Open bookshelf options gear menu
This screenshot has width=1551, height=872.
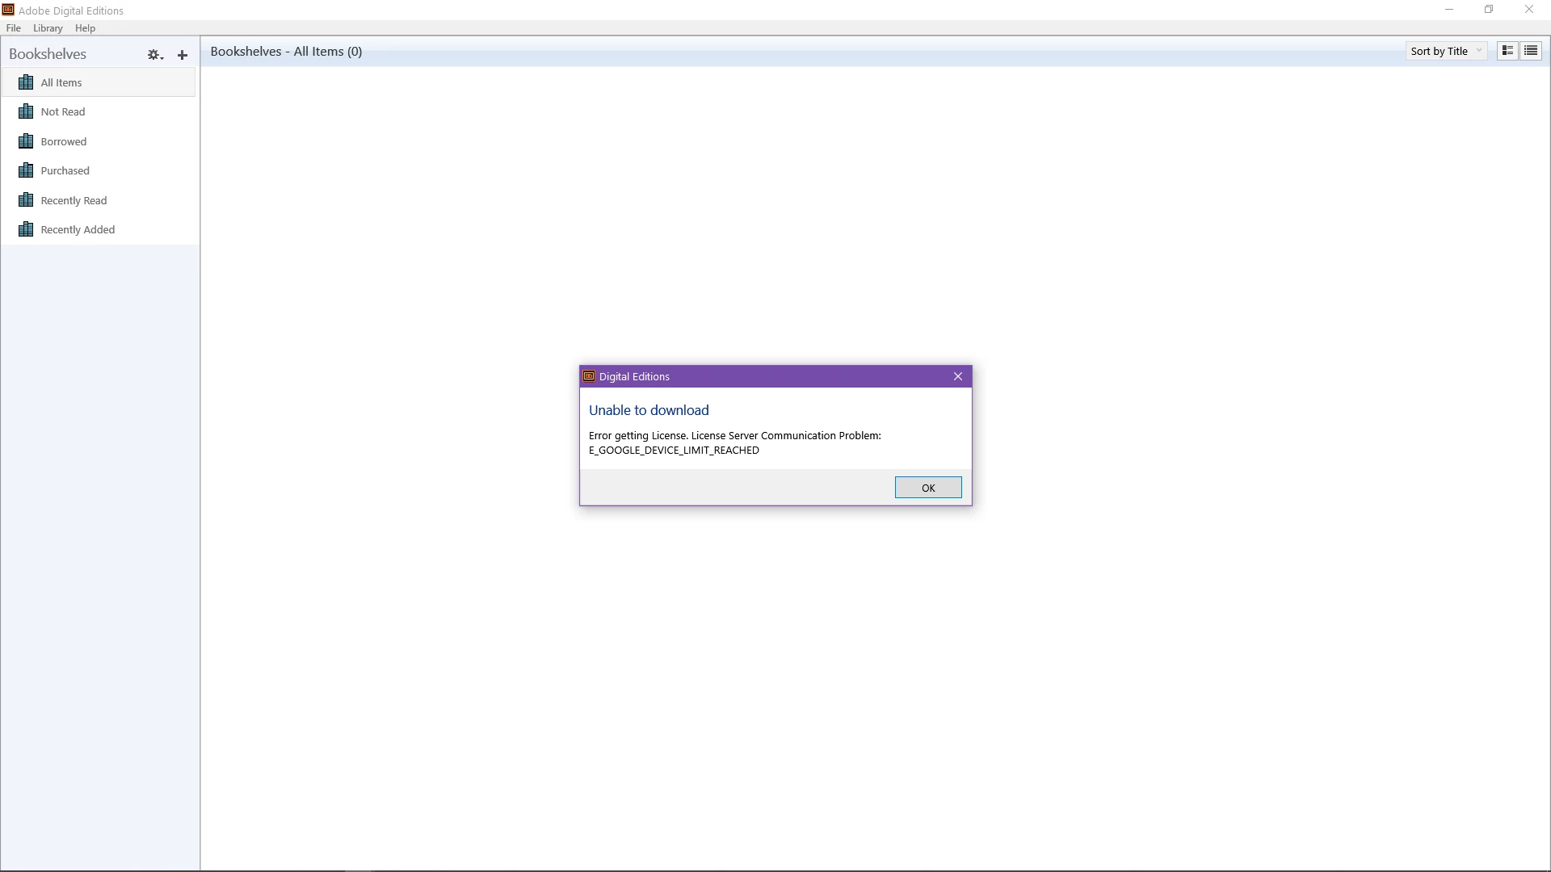pos(154,55)
